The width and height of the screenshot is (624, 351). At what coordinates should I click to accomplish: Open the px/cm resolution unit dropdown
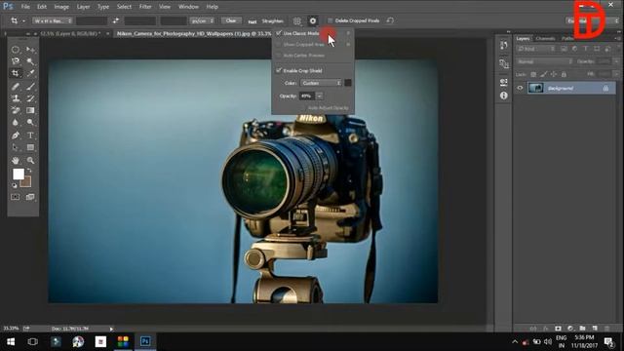202,20
